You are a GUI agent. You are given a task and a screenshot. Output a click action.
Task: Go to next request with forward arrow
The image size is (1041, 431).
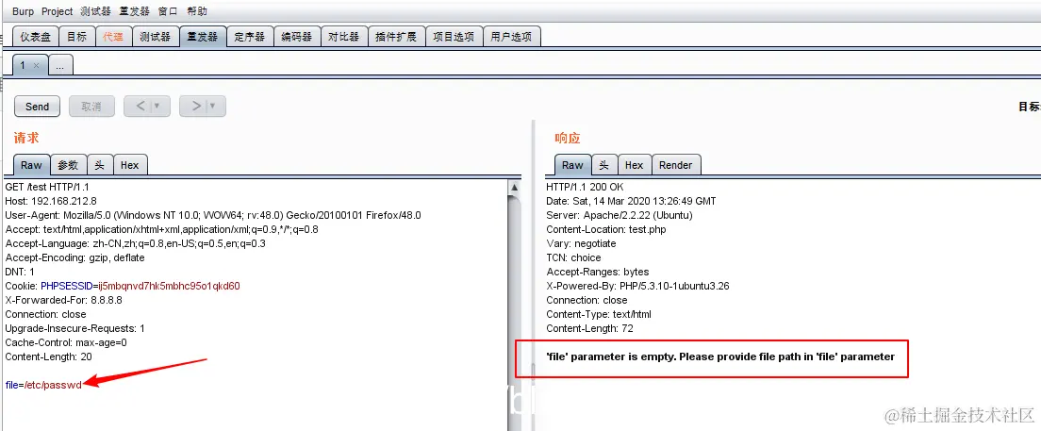point(196,106)
